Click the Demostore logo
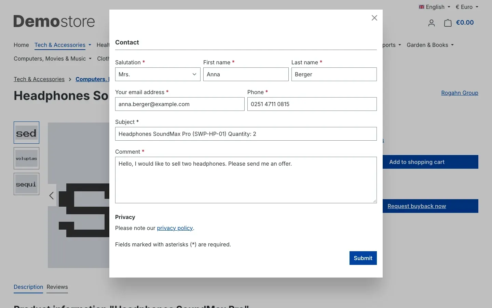The height and width of the screenshot is (308, 492). pos(54,21)
